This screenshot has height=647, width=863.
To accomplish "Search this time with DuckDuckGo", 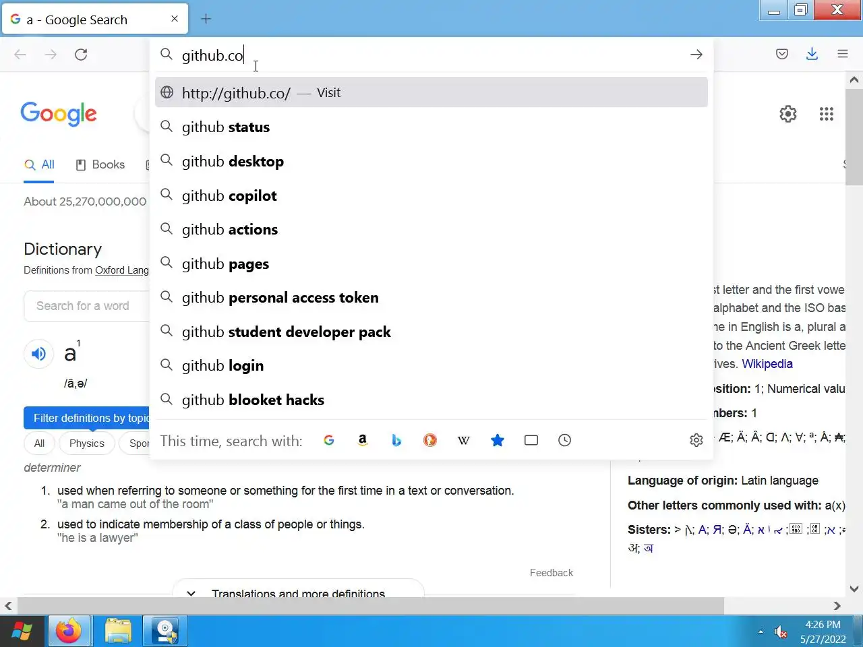I will tap(430, 440).
